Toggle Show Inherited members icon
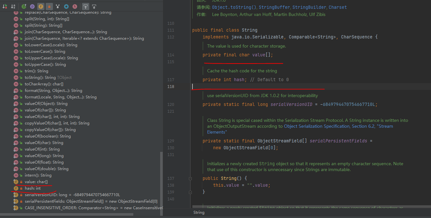 [x=24, y=6]
